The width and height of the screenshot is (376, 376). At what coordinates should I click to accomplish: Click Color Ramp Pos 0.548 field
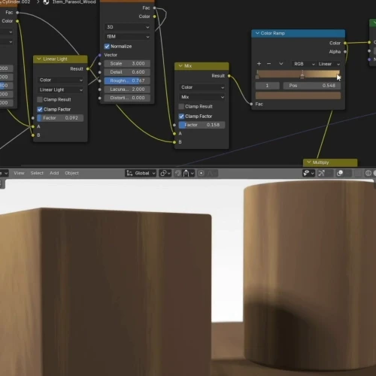[312, 86]
